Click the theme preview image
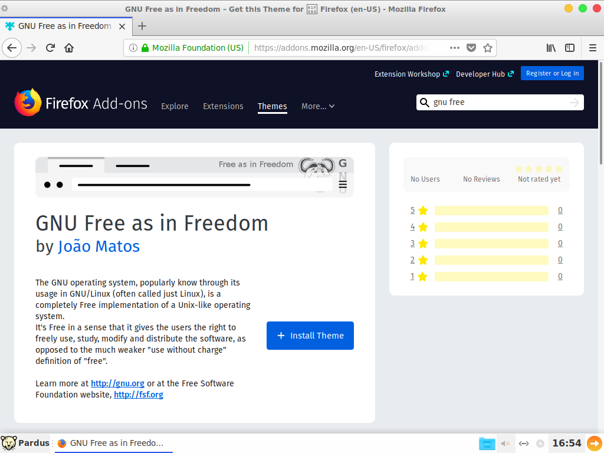 [195, 177]
